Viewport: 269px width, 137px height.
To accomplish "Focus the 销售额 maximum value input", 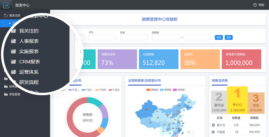I will pyautogui.click(x=197, y=37).
